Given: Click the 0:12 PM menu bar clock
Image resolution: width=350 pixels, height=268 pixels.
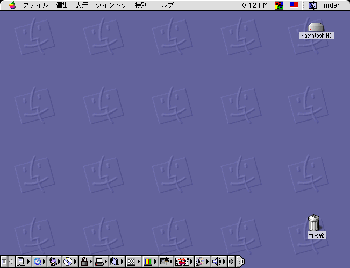Looking at the screenshot, I should click(x=255, y=5).
